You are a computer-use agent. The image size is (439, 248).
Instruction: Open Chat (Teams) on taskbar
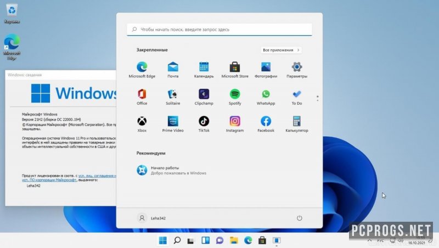[219, 240]
